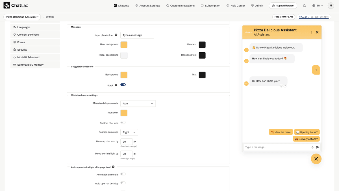
Task: Go to Chatbots menu
Action: point(121,6)
